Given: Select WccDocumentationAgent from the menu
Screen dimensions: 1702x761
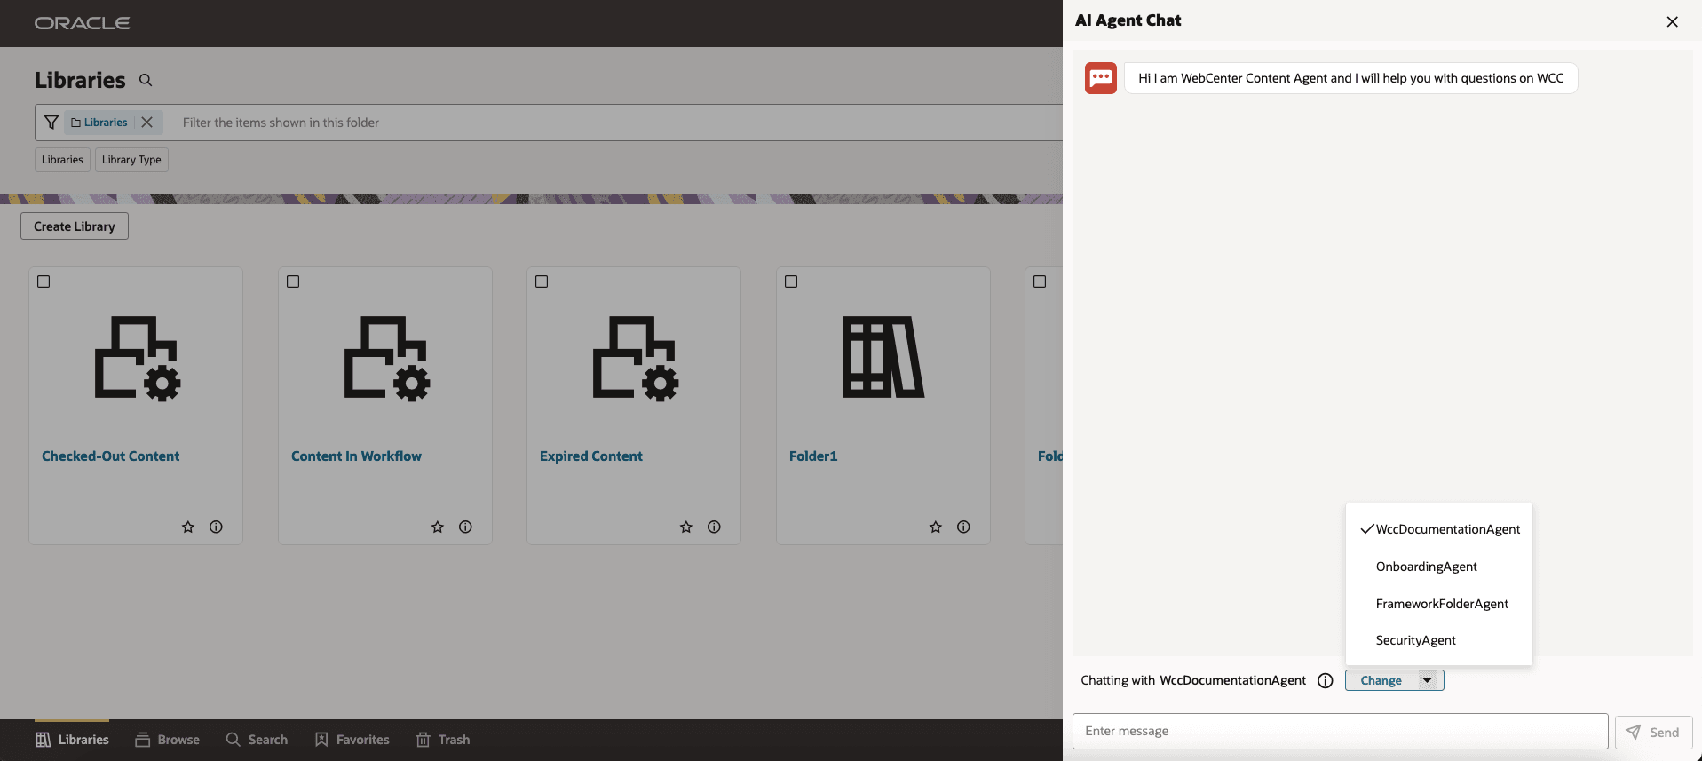Looking at the screenshot, I should 1439,529.
